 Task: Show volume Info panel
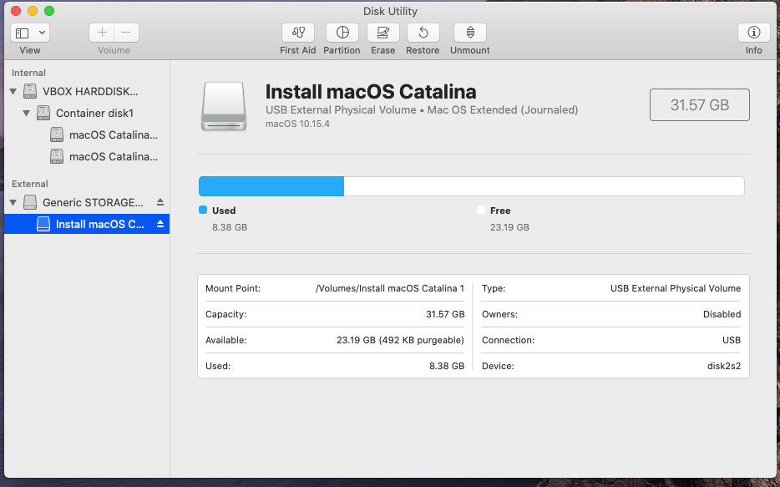coord(753,33)
